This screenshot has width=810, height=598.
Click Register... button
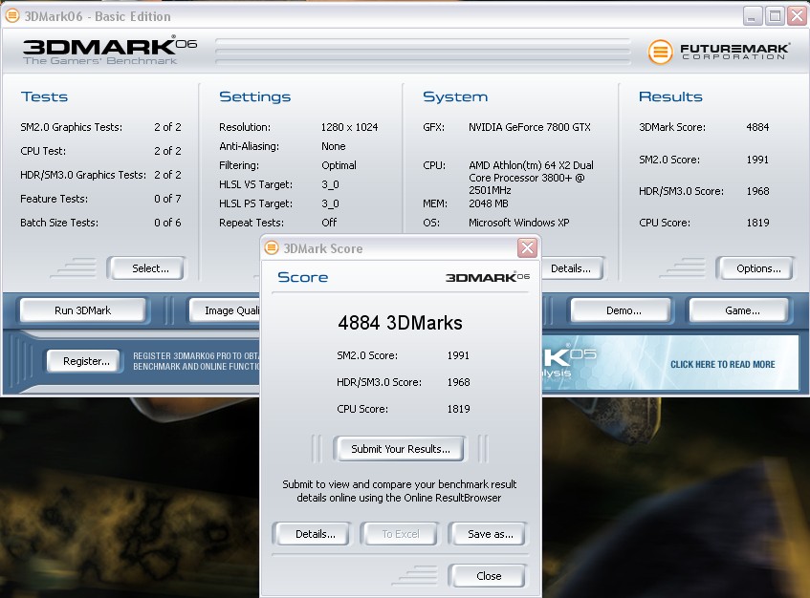coord(86,361)
